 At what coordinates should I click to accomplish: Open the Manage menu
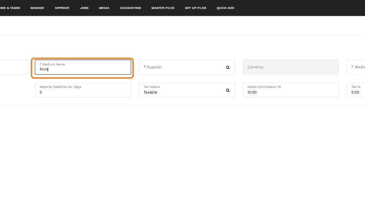pos(37,8)
